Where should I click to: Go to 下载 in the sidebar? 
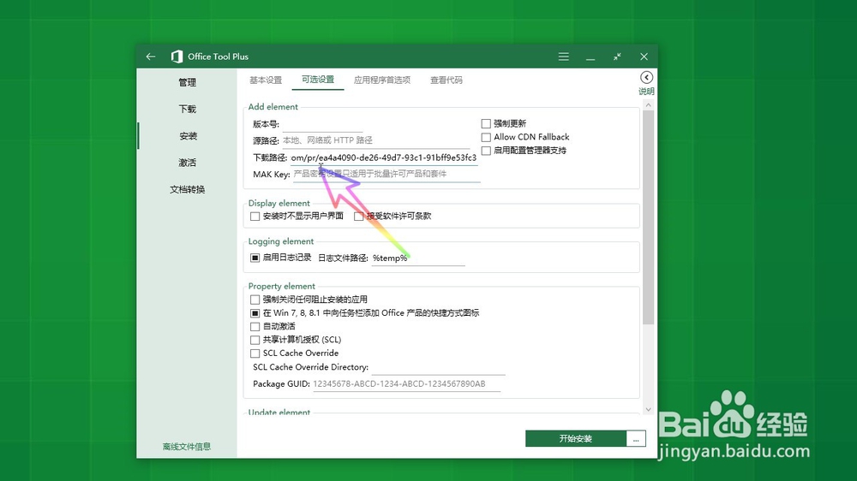coord(187,109)
